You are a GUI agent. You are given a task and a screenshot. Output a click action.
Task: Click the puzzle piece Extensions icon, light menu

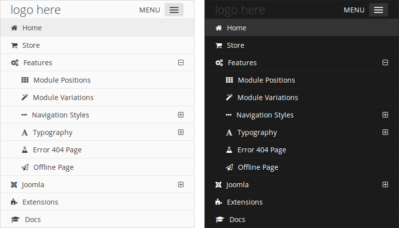[x=14, y=202]
